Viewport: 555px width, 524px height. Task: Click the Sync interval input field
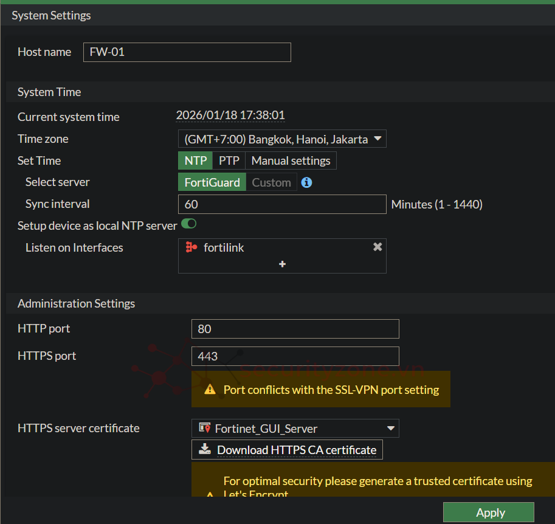[282, 204]
